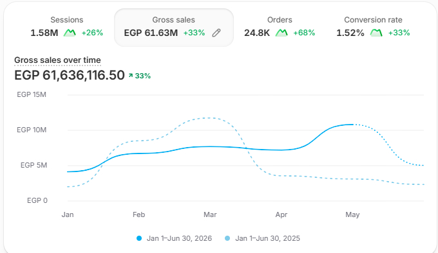
Task: Click the EGP 61,636,116.50 total value
Action: (x=70, y=75)
